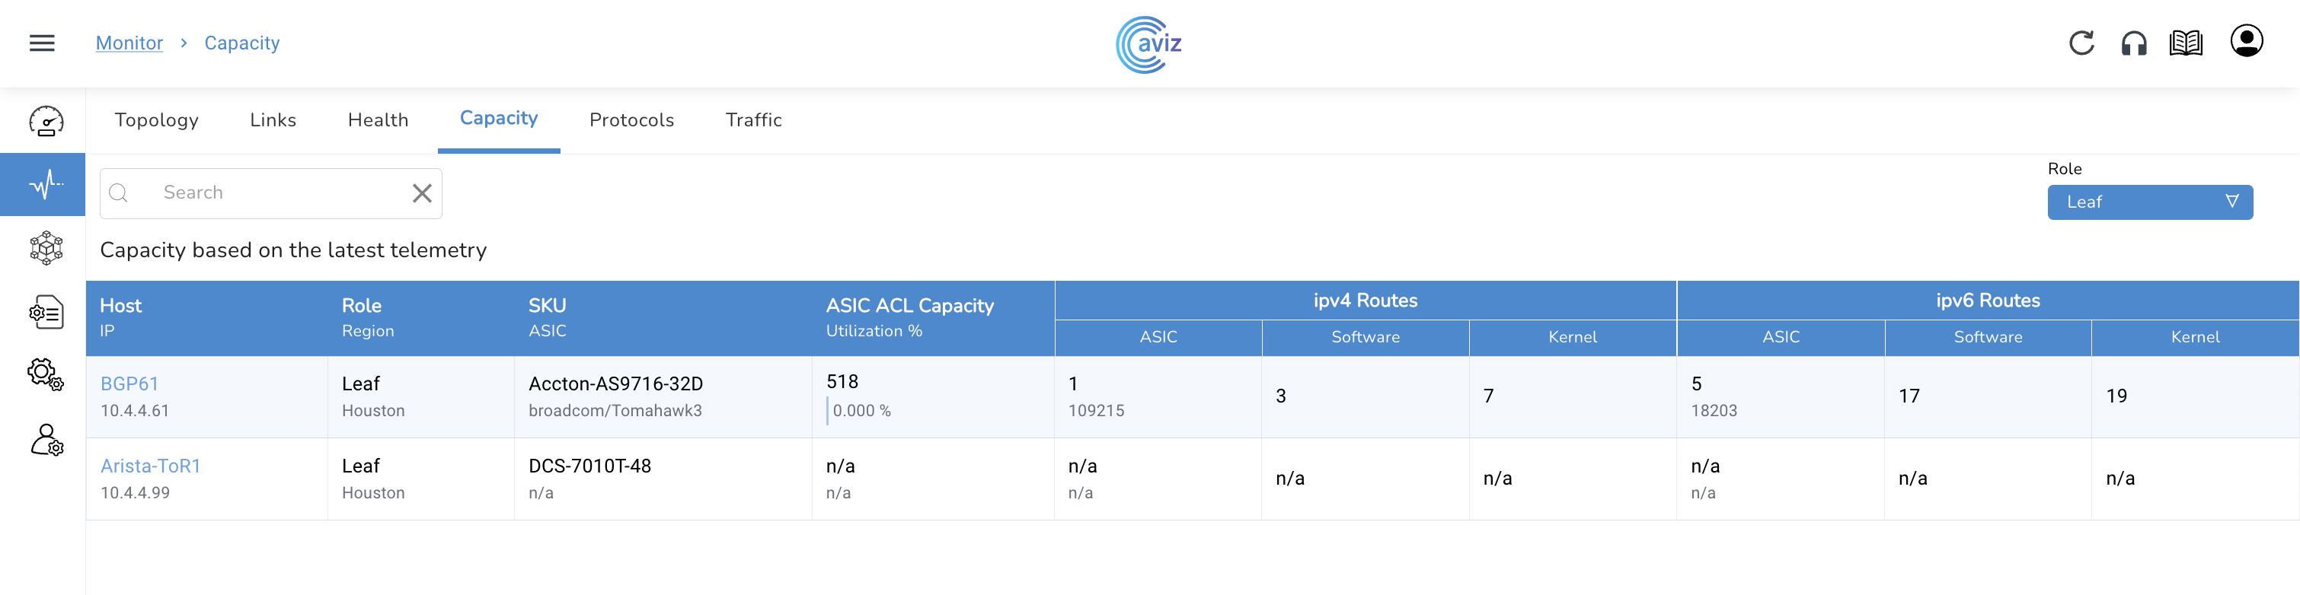Click the refresh icon in header
This screenshot has height=595, width=2300.
pyautogui.click(x=2081, y=43)
